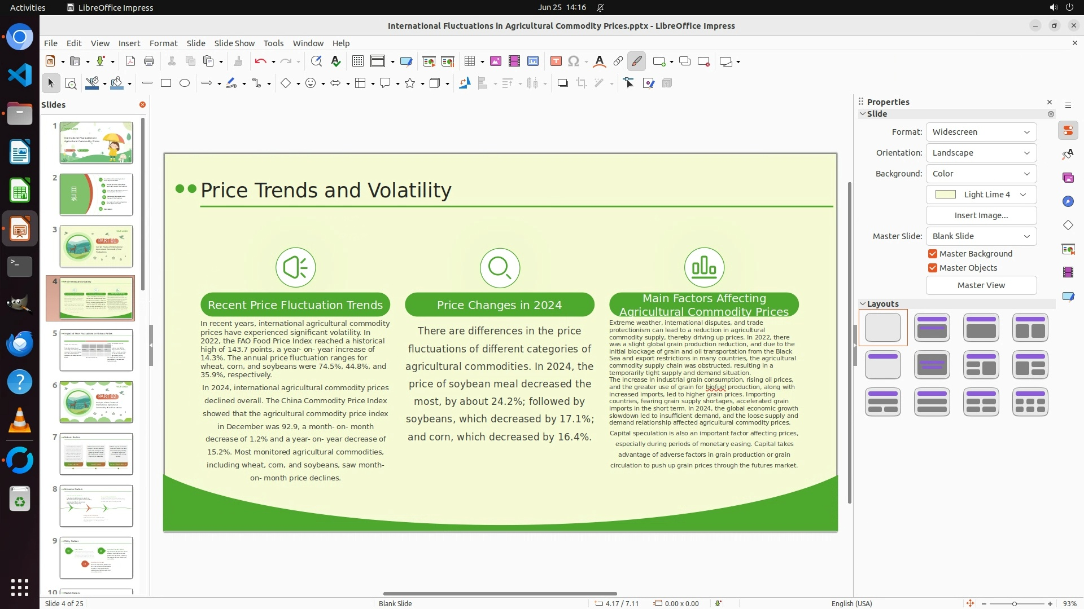The width and height of the screenshot is (1084, 609).
Task: Click the Insert Text Box icon
Action: point(556,61)
